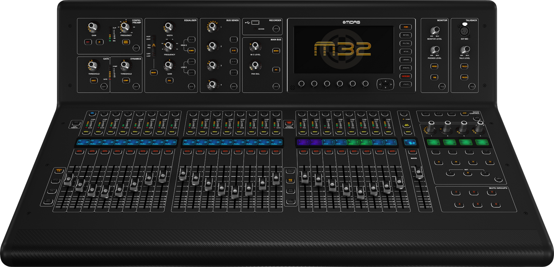This screenshot has height=267, width=554.
Task: Open the LIBRARY screen
Action: 406,59
